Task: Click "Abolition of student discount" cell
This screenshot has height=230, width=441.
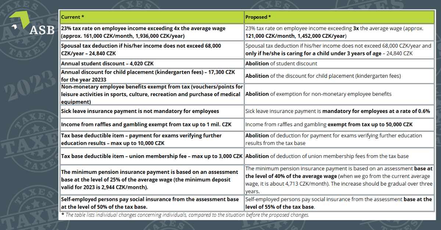Action: [339, 63]
